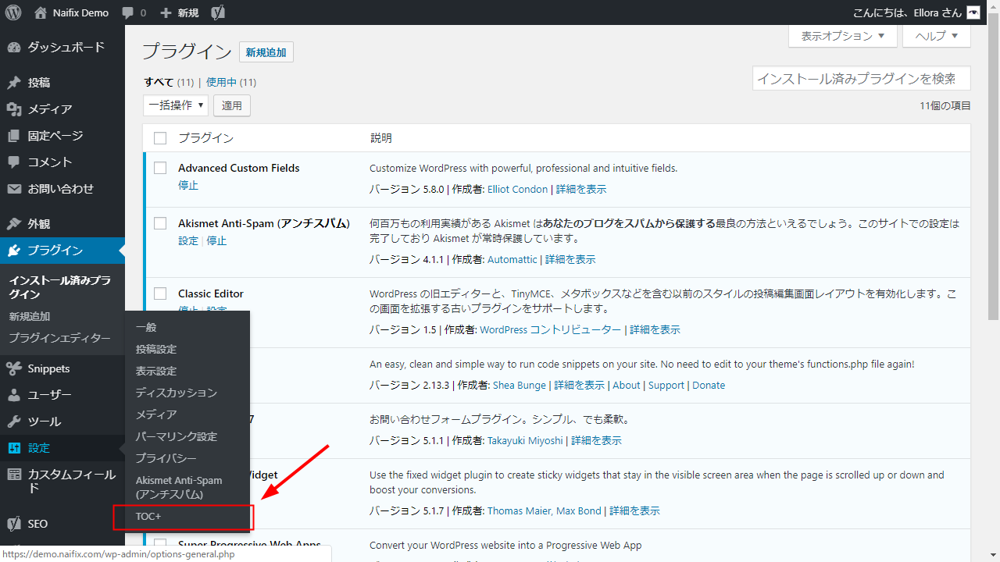
Task: Open プラグインエディター in sidebar
Action: [60, 338]
